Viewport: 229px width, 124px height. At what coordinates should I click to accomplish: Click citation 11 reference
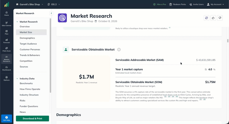pyautogui.click(x=200, y=99)
